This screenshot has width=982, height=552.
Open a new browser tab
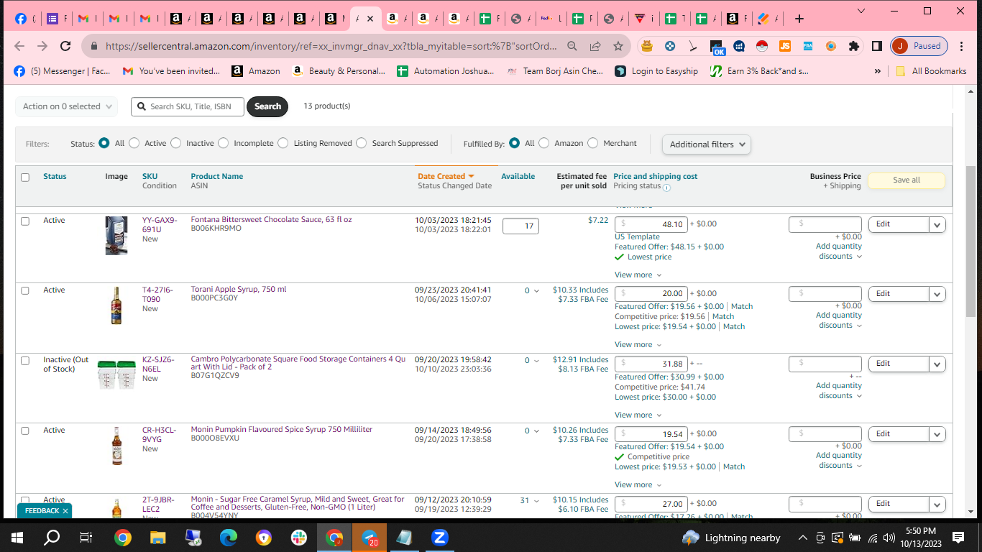pyautogui.click(x=799, y=19)
